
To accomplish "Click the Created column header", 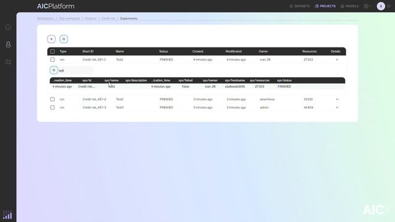I will click(x=197, y=51).
